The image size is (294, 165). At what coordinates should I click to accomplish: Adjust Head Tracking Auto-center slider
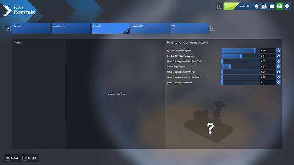241,82
